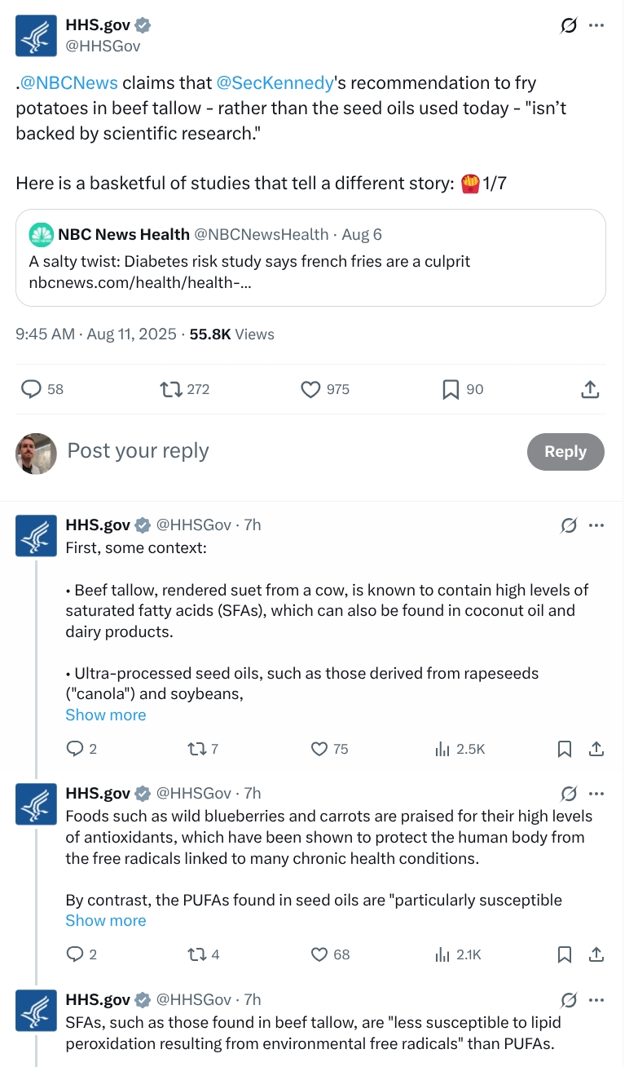Open Grok icon on main post header
This screenshot has width=638, height=1067.
(569, 26)
